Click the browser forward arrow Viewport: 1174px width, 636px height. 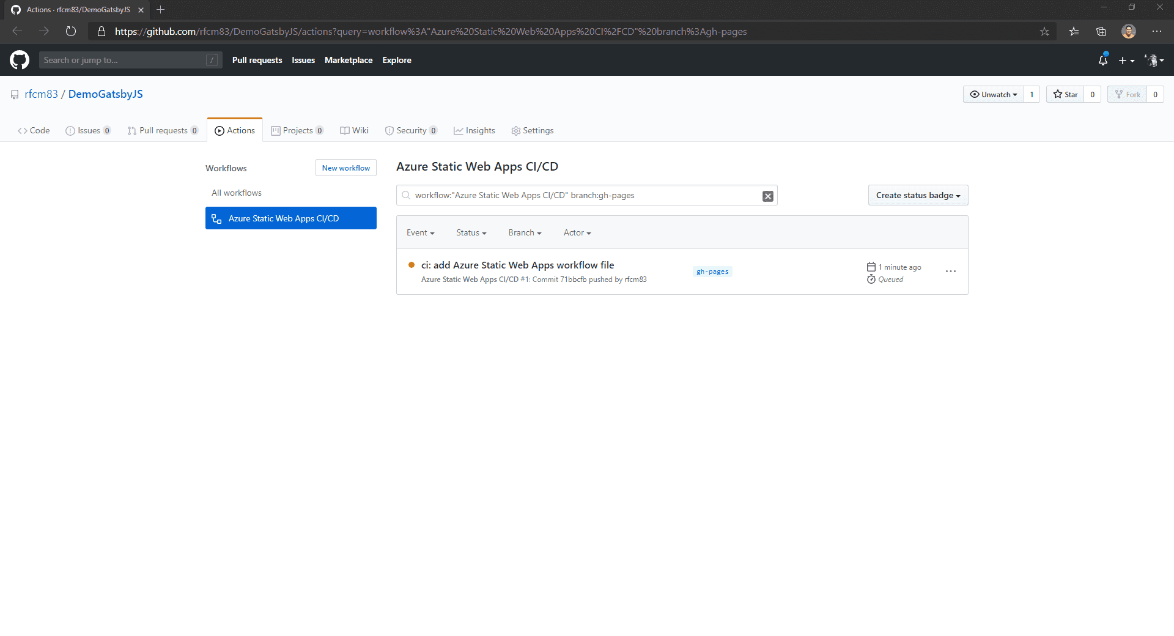[44, 31]
